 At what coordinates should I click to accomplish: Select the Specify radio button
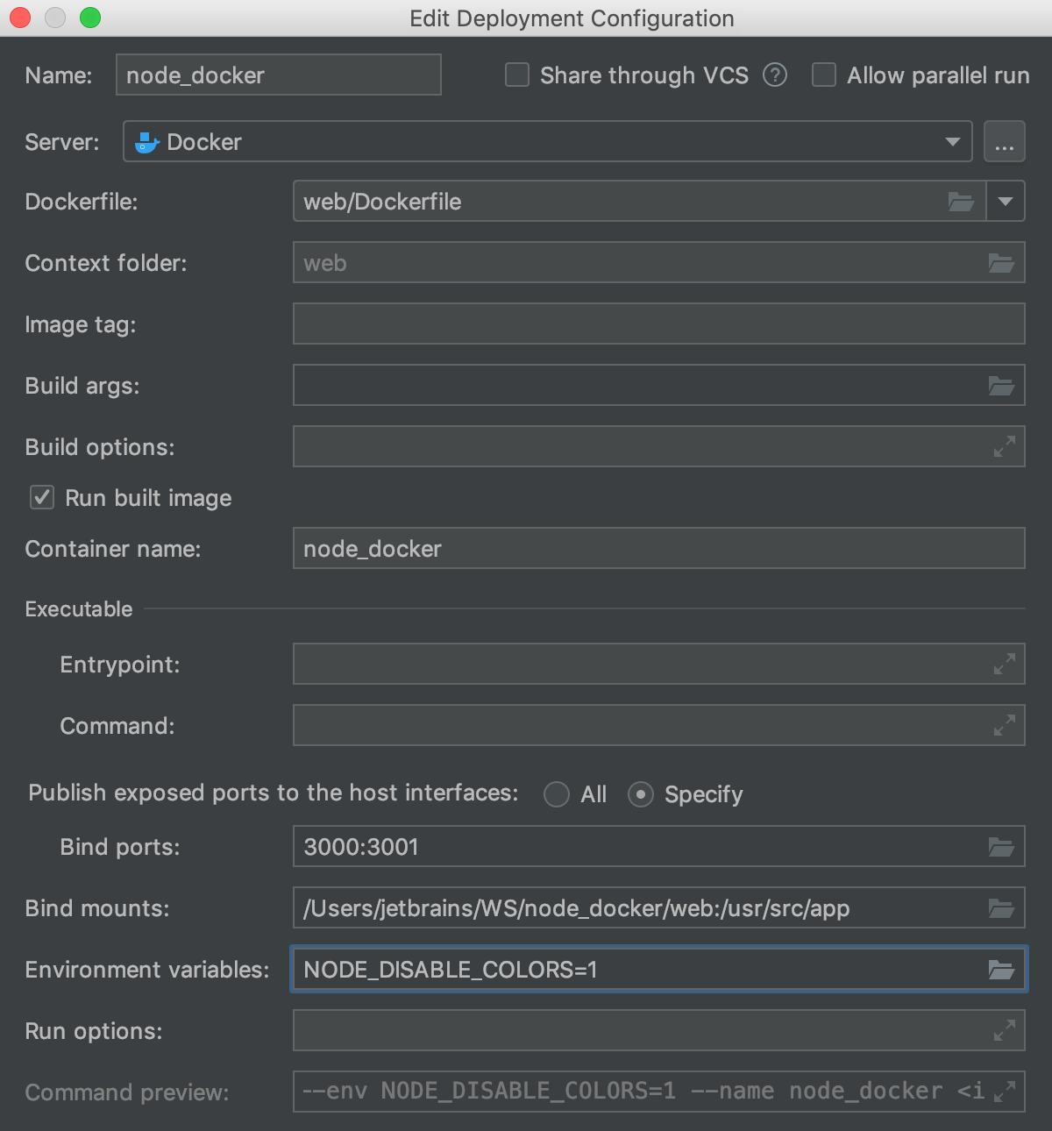click(641, 794)
